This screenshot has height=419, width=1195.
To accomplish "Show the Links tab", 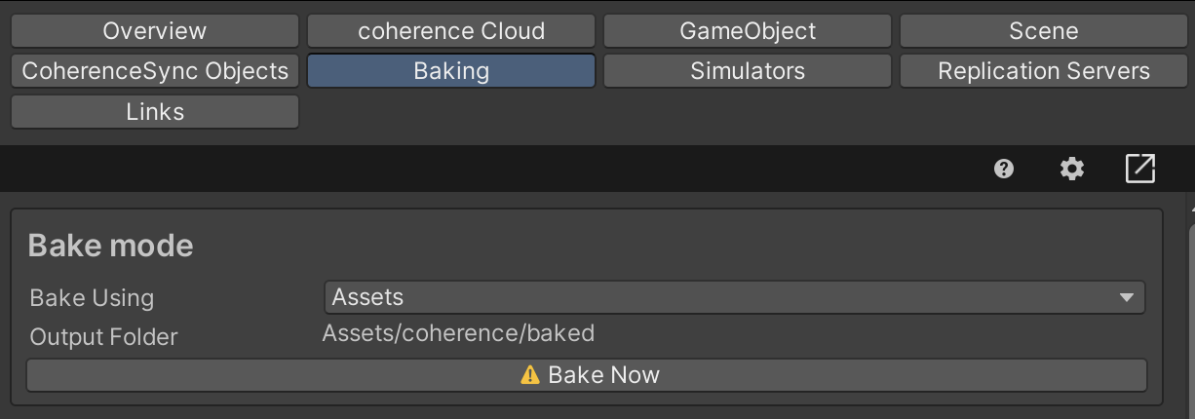I will tap(155, 112).
